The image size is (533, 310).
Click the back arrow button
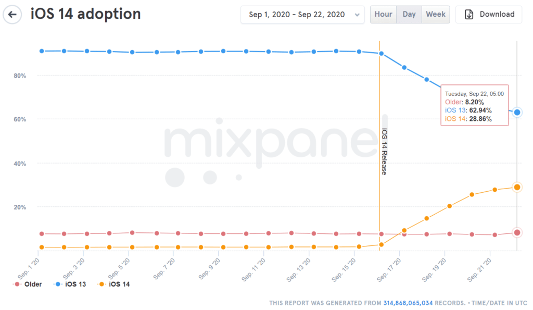click(12, 14)
